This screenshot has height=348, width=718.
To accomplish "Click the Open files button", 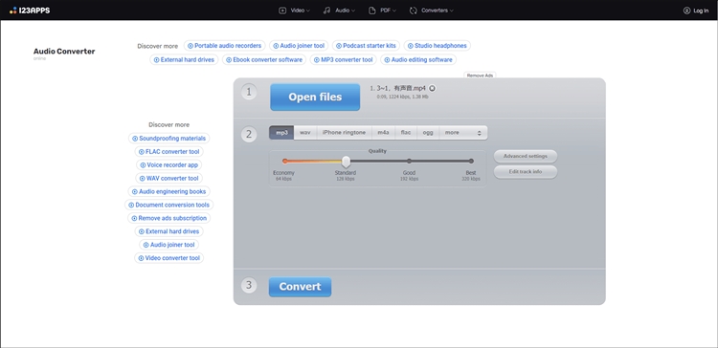I will coord(315,97).
